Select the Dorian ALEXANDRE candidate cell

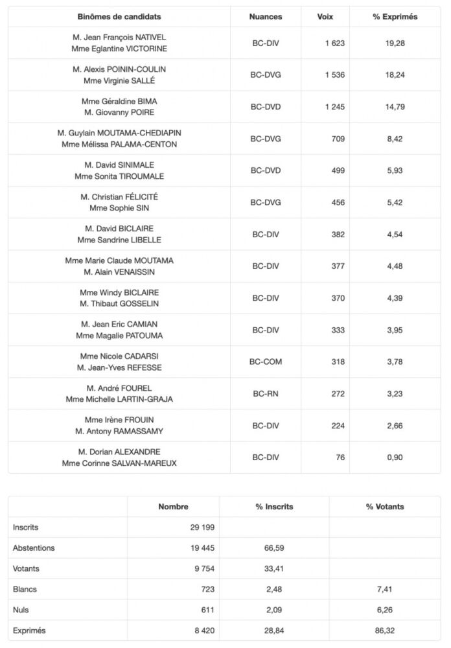[x=119, y=457]
